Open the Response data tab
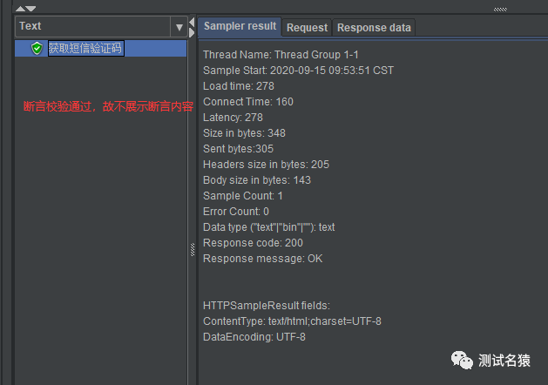548x385 pixels. tap(374, 28)
